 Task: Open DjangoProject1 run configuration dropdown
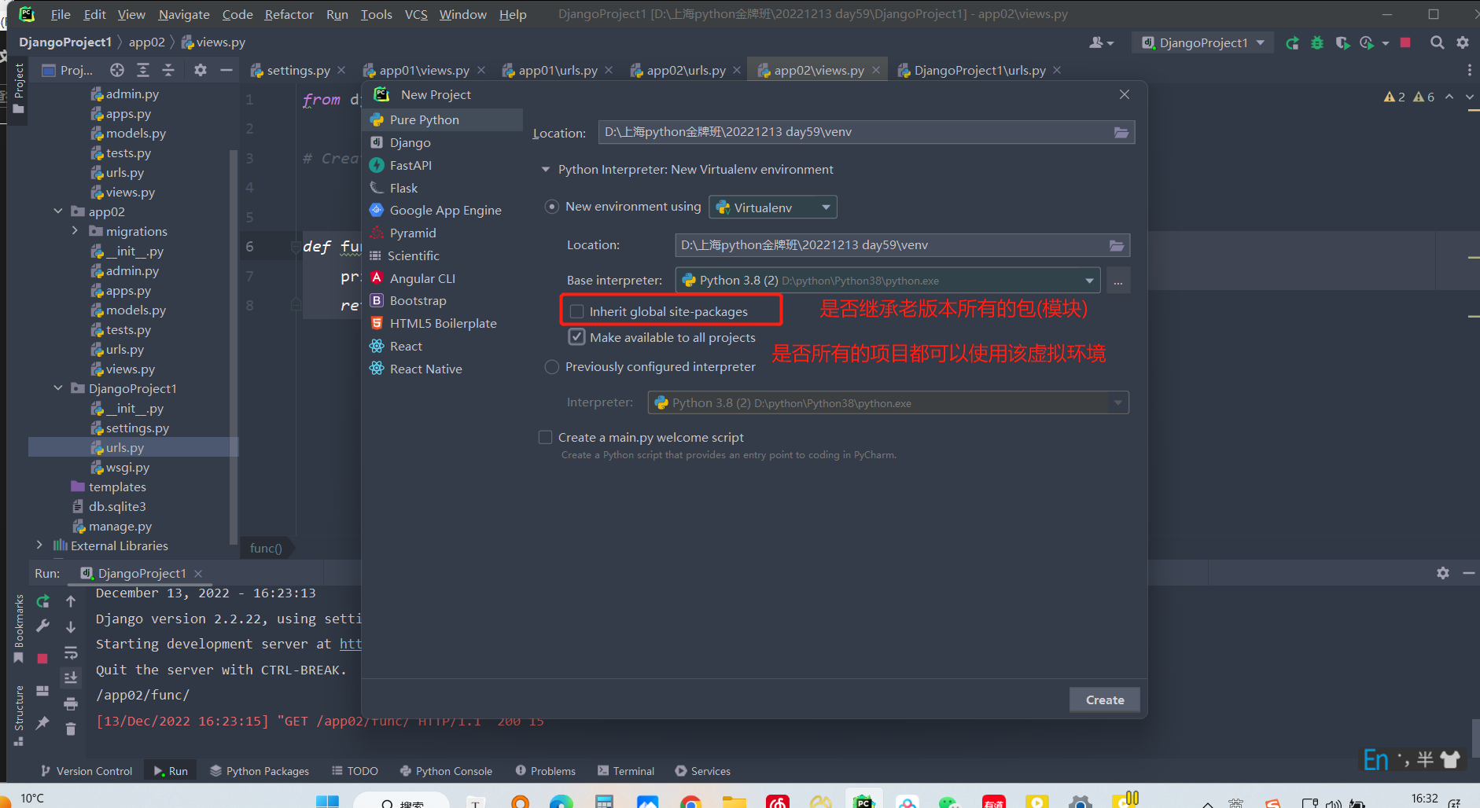[x=1203, y=42]
